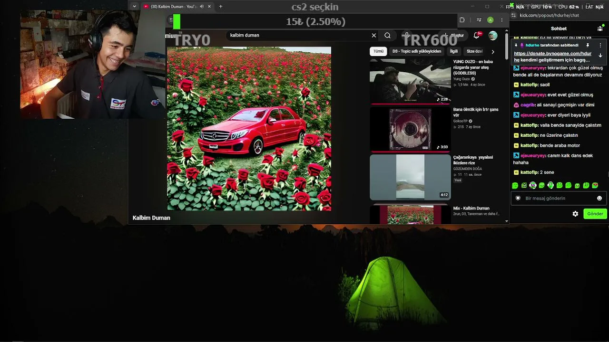Clear the YouTube search box text

click(x=374, y=35)
